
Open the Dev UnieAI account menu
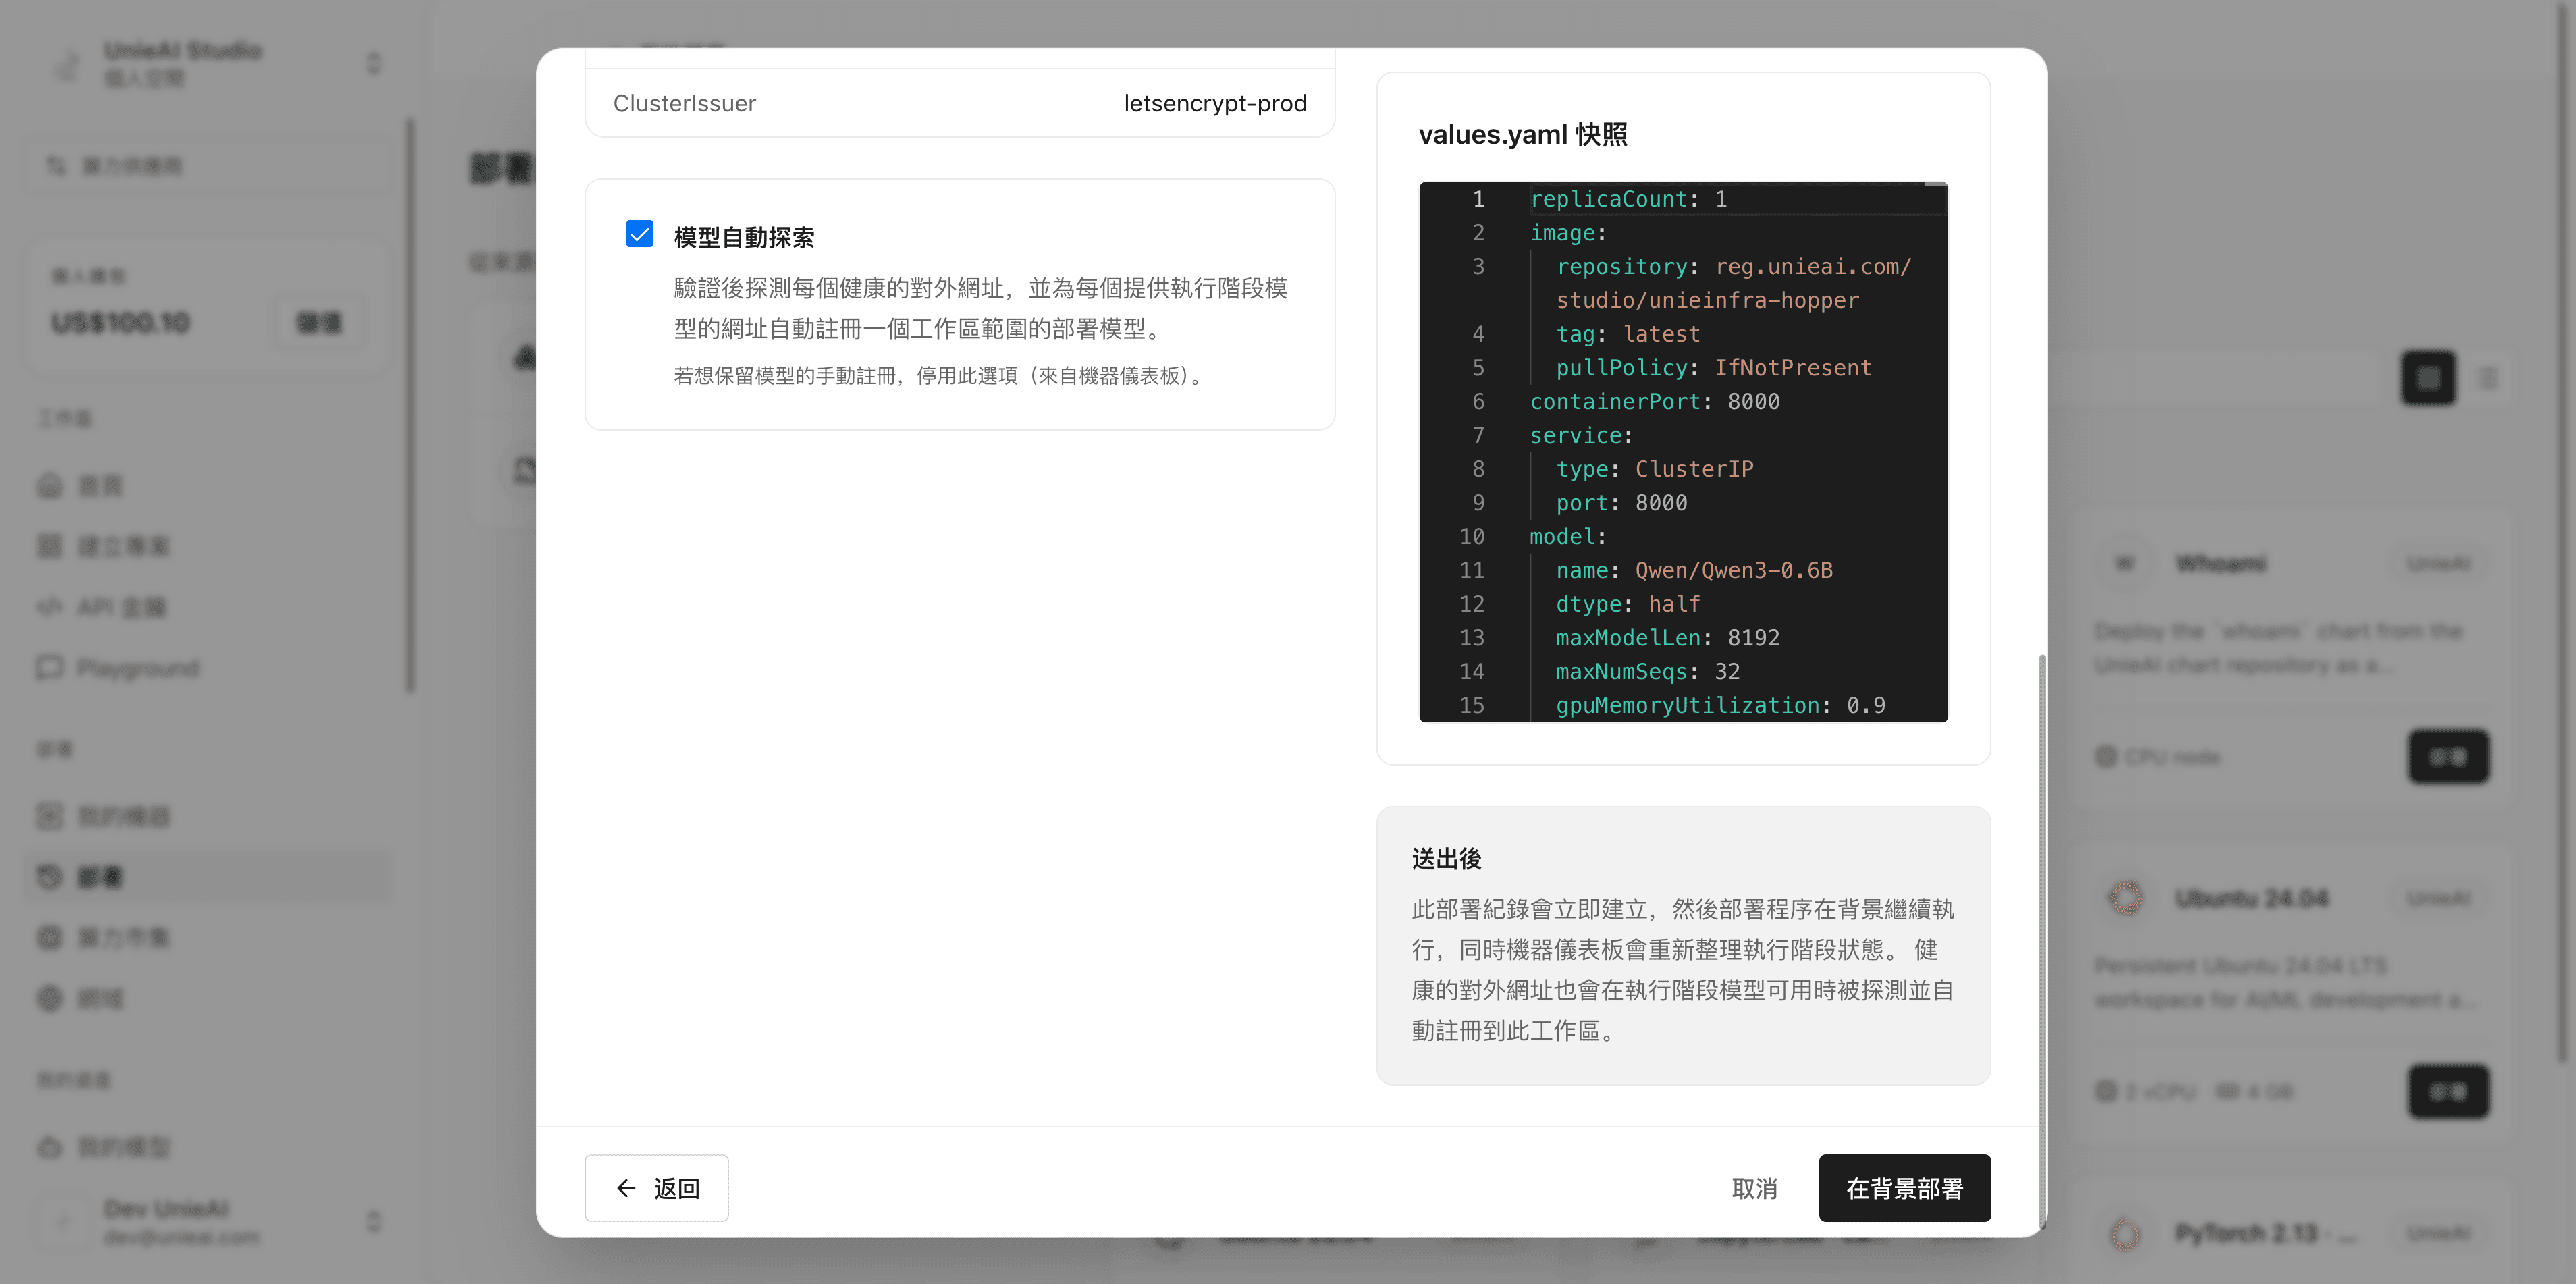pos(215,1221)
